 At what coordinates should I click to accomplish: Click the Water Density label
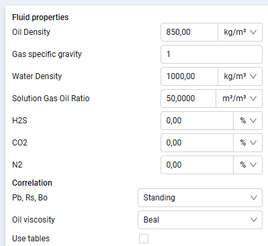click(x=37, y=76)
